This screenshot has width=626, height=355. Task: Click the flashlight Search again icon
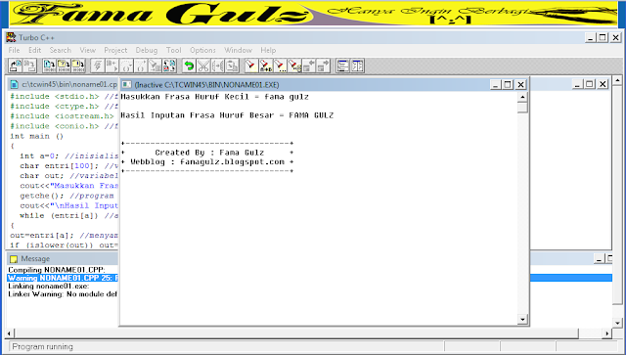pos(280,66)
